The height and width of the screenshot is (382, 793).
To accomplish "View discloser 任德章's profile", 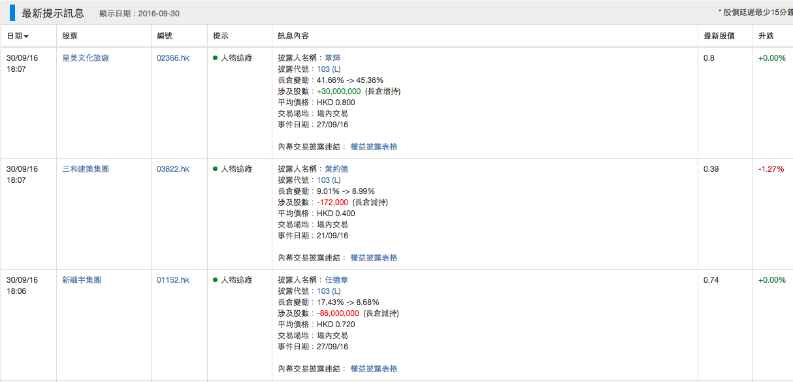I will tap(336, 280).
